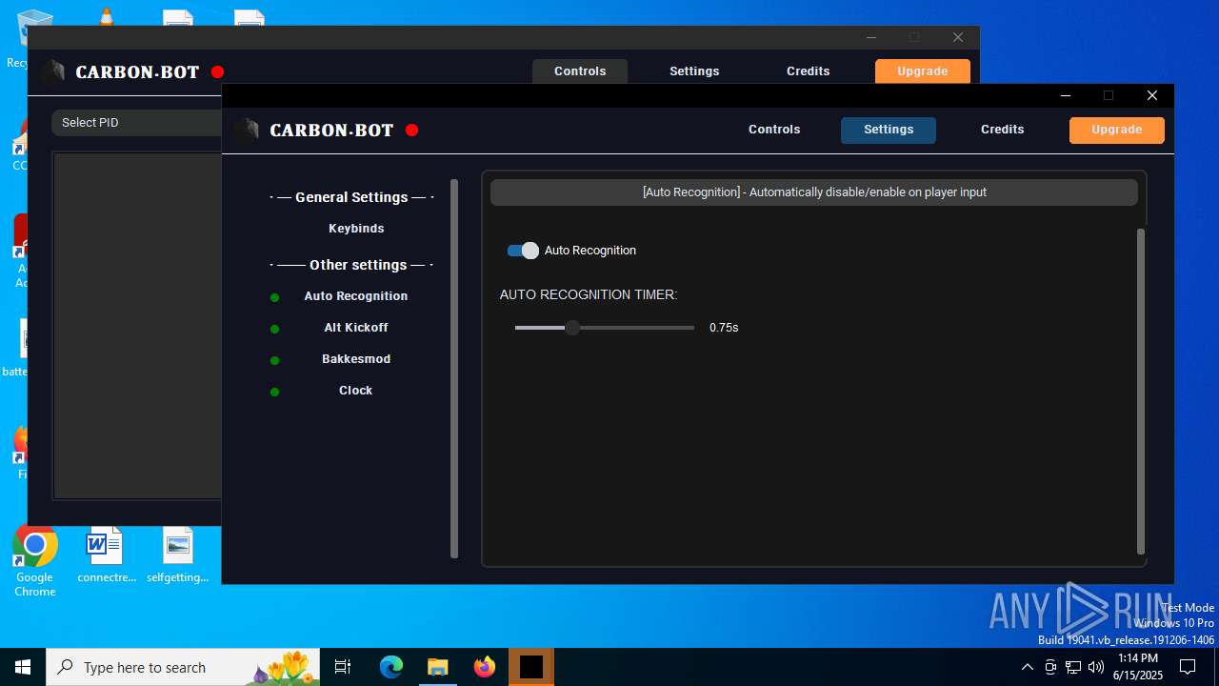This screenshot has height=686, width=1219.
Task: Click the taskbar clock showing 1:14 PM
Action: pos(1138,667)
